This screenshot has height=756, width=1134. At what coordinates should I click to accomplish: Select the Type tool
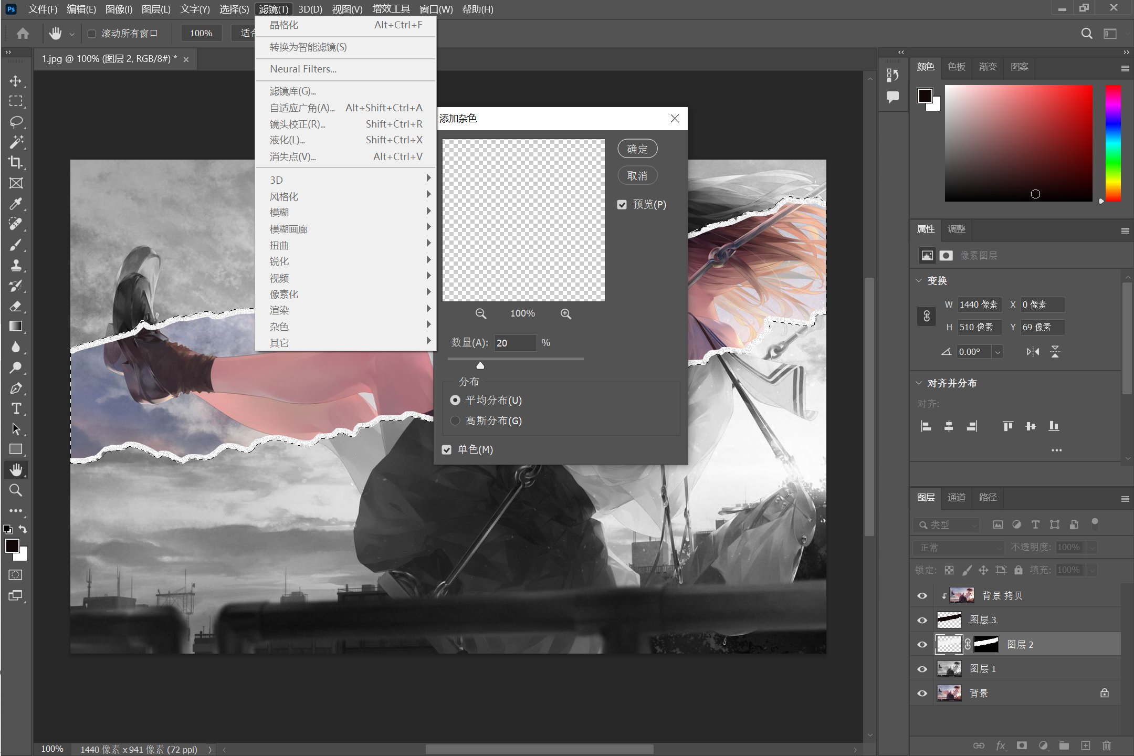tap(16, 408)
